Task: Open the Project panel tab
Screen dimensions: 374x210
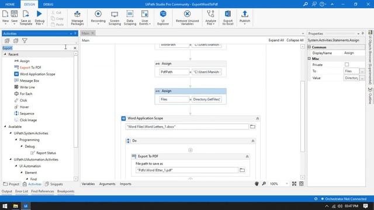Action: tap(11, 184)
